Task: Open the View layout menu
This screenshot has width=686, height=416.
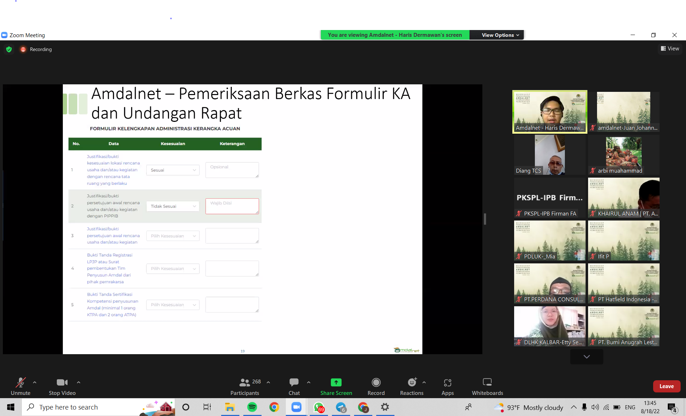Action: (x=670, y=49)
